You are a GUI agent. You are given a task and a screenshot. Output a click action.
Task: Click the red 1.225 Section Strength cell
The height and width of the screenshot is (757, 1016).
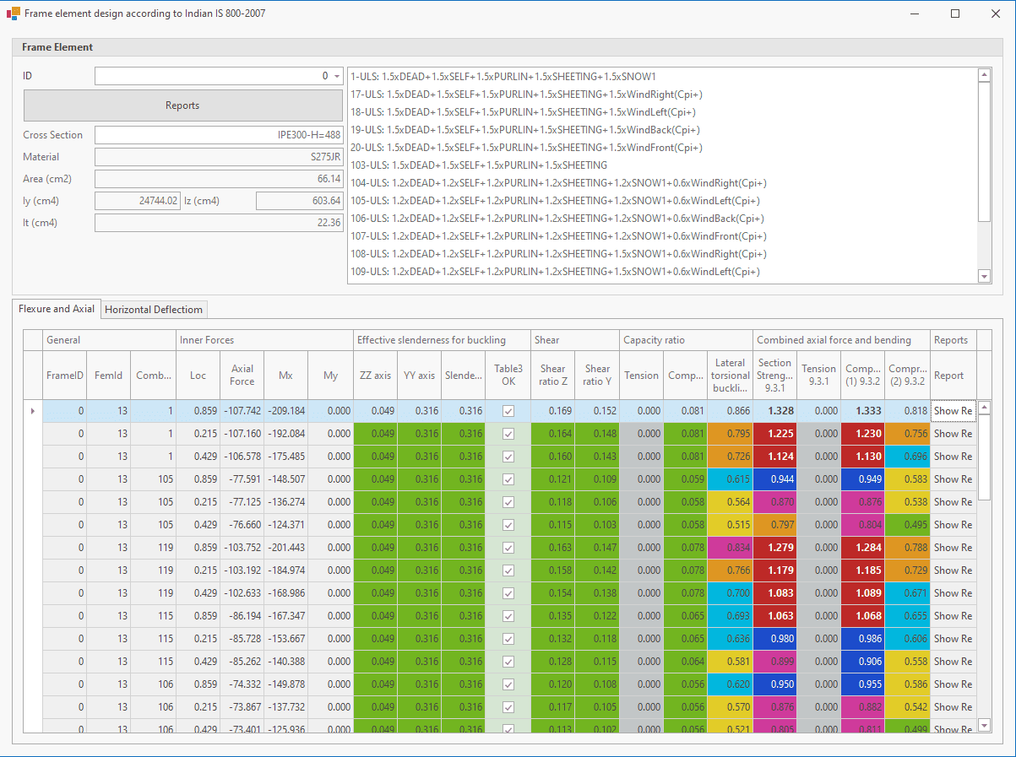tap(774, 434)
